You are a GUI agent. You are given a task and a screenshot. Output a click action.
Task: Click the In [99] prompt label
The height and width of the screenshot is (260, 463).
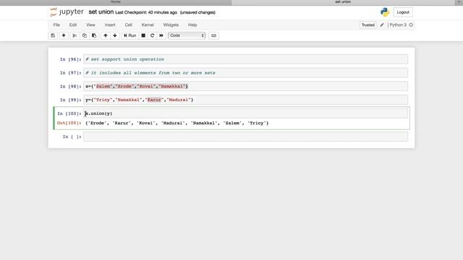pyautogui.click(x=71, y=100)
